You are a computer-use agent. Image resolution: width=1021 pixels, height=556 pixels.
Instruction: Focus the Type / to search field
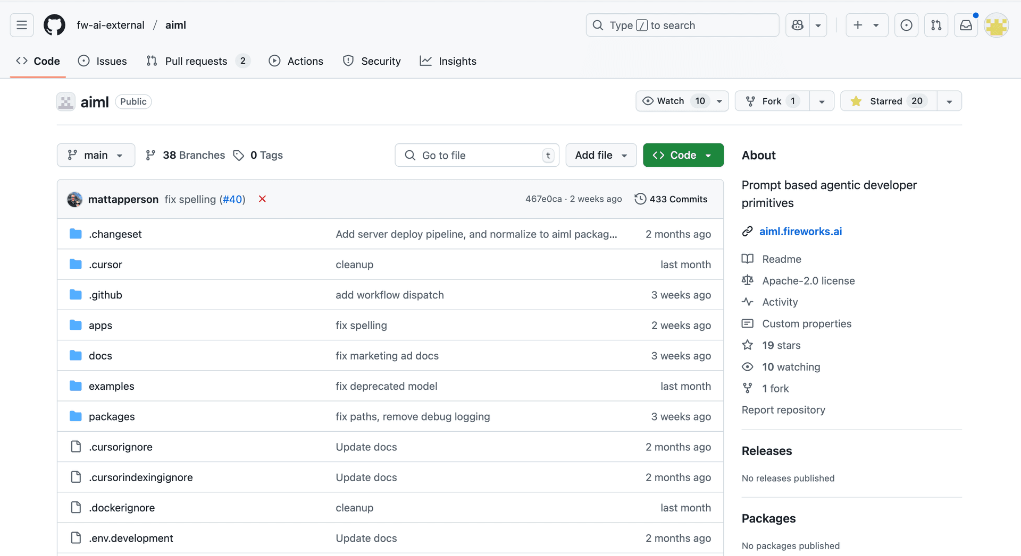pyautogui.click(x=682, y=25)
